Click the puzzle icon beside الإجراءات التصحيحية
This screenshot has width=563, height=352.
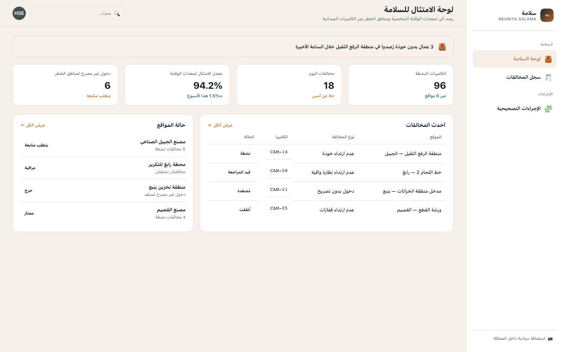coord(548,109)
